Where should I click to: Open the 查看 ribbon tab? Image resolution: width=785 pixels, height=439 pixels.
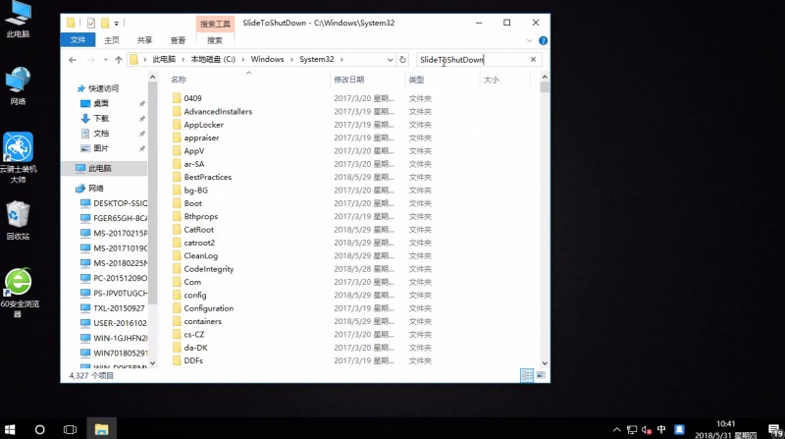178,40
